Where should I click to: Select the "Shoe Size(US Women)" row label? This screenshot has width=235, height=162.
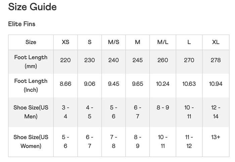[x=31, y=141]
